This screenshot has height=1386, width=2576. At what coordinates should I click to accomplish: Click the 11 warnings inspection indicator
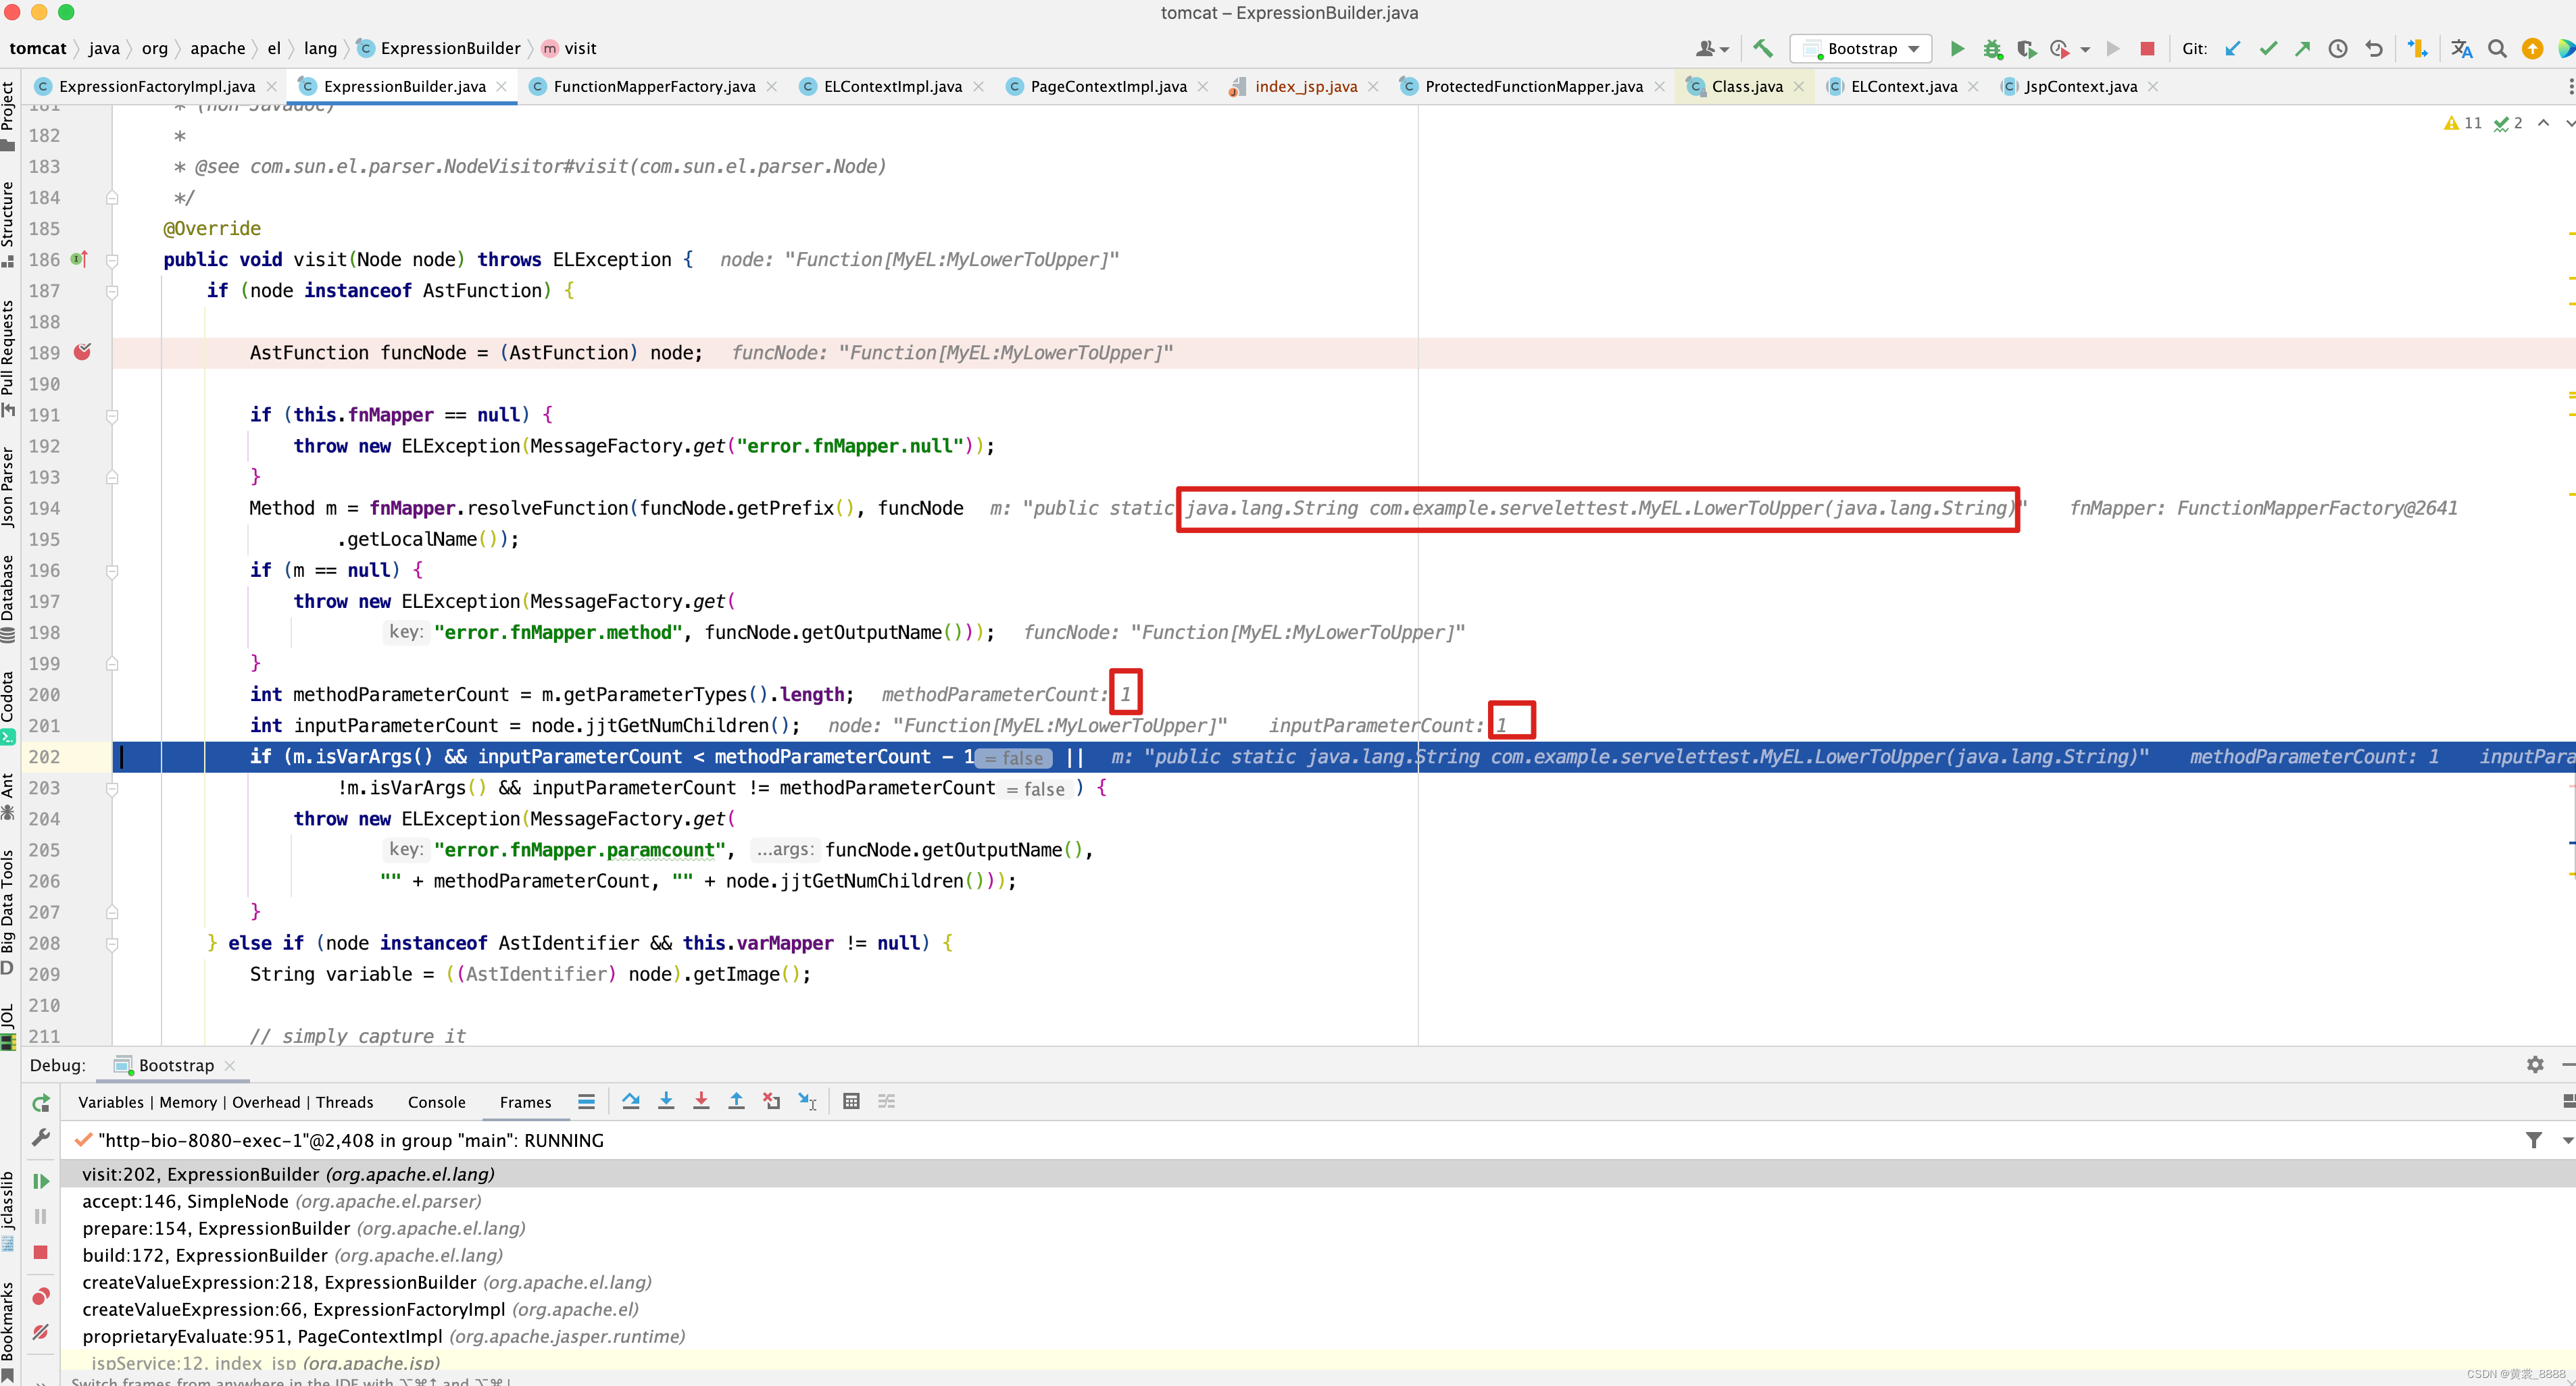tap(2463, 123)
